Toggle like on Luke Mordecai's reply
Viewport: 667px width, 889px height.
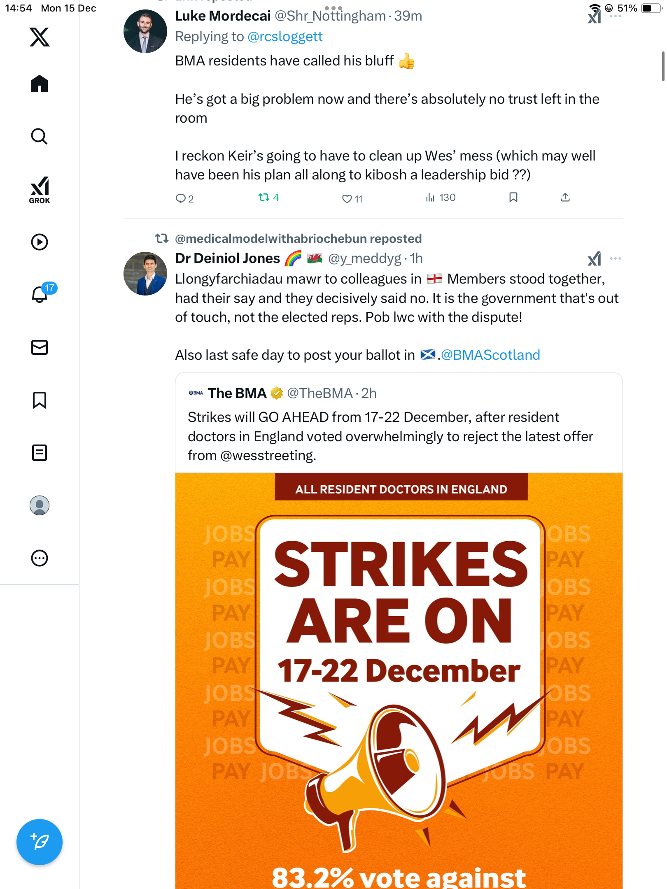tap(347, 199)
